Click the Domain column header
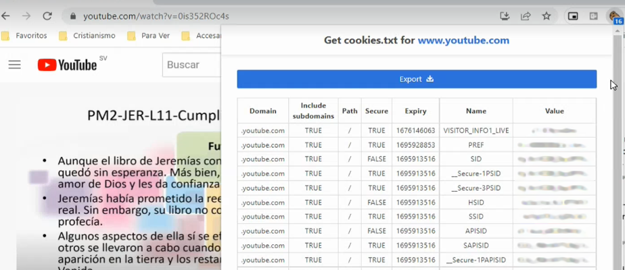This screenshot has height=270, width=625. (262, 111)
